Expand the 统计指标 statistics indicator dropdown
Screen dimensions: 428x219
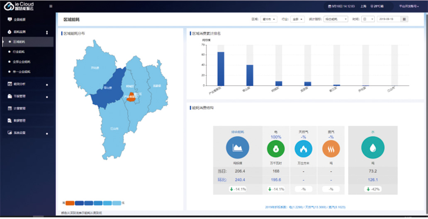coord(335,19)
